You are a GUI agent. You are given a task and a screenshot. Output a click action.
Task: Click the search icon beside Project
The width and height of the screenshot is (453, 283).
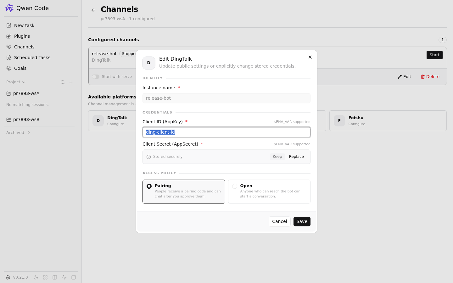point(63,82)
